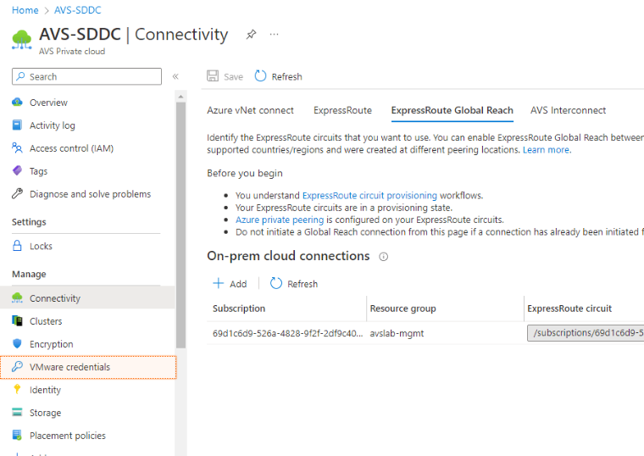Focus the sidebar Search box
644x456 pixels.
(86, 76)
